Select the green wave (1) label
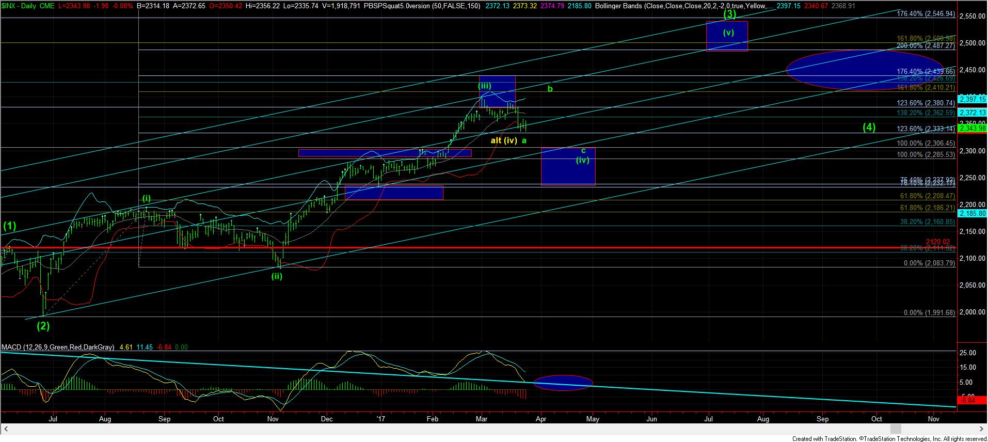988x442 pixels. tap(10, 226)
